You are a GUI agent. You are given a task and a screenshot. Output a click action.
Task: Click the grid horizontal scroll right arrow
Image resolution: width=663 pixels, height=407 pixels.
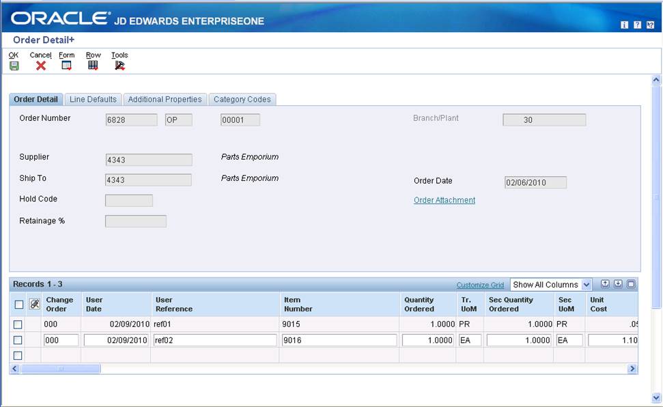point(632,369)
